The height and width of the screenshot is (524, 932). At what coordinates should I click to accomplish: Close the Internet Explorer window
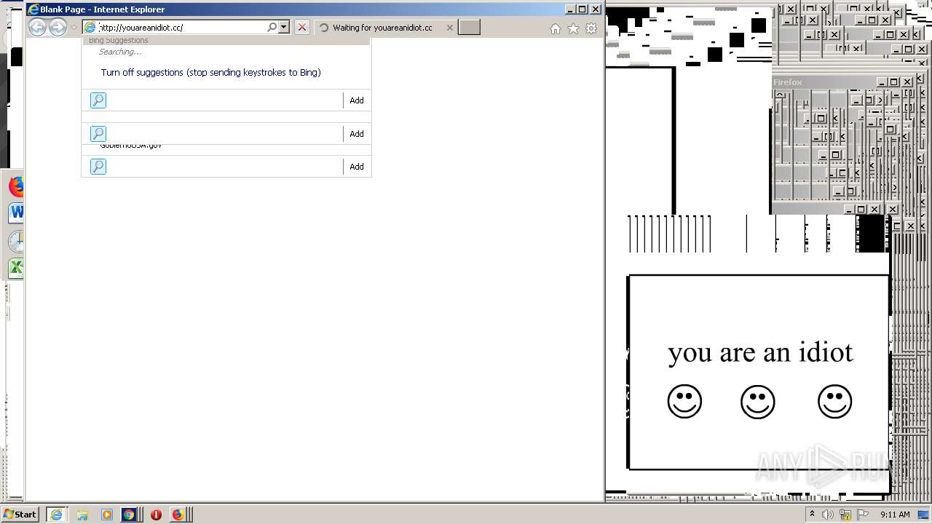596,9
